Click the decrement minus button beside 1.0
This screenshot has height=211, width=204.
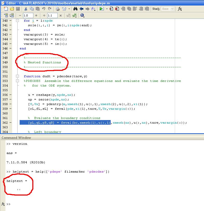20,15
